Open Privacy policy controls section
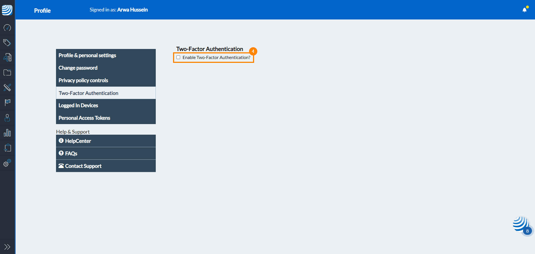This screenshot has width=535, height=254. tap(83, 80)
